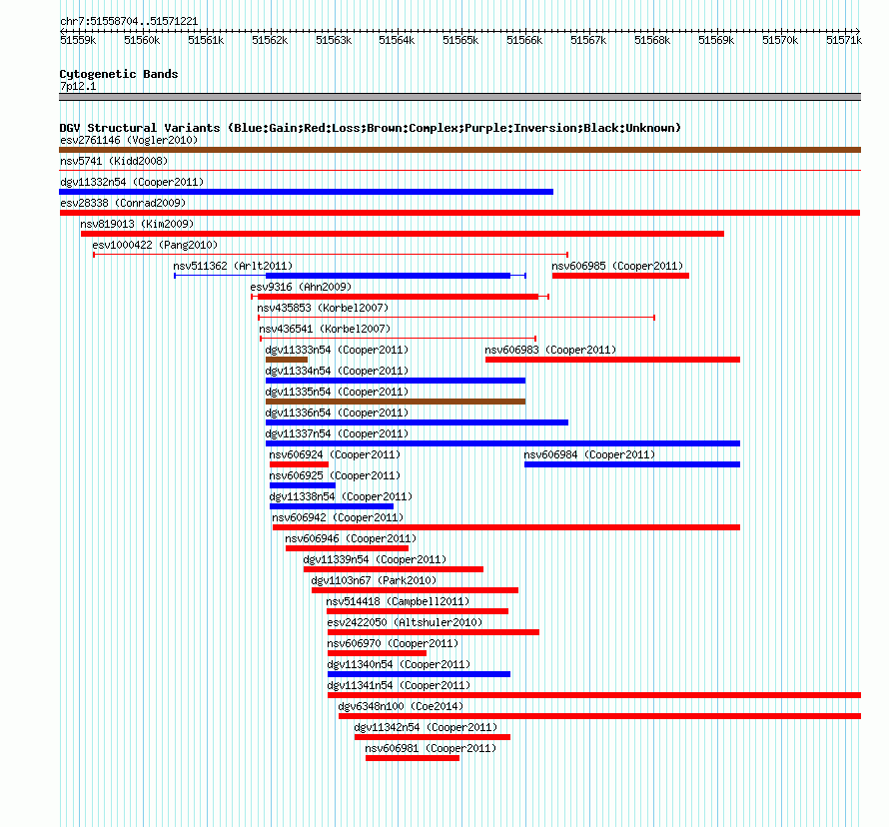Select the red nsv606985 loss bar
Screen dimensions: 889x827
click(621, 276)
